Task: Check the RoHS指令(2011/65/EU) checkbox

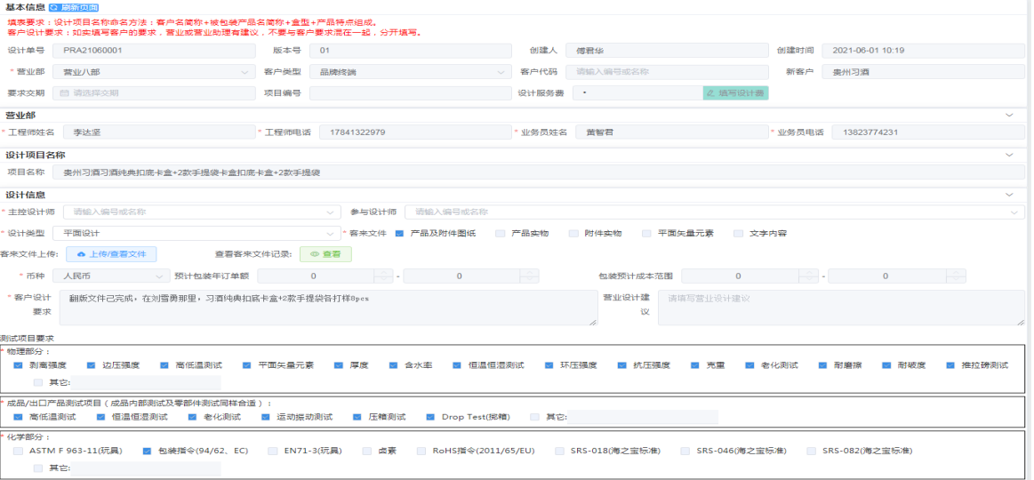Action: (421, 451)
